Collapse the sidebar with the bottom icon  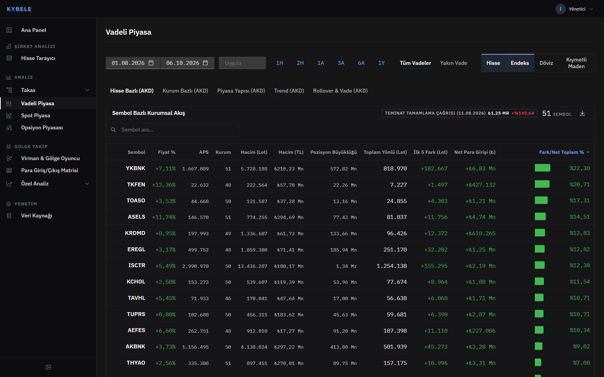(48, 367)
